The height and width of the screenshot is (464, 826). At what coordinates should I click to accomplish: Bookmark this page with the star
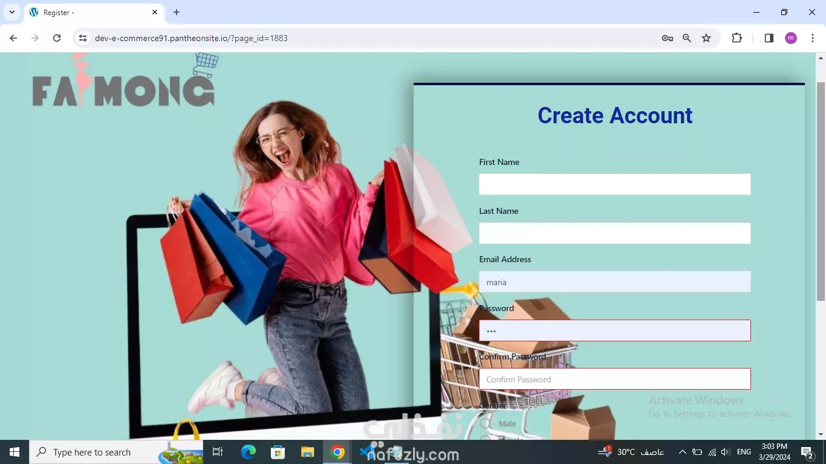click(x=706, y=38)
